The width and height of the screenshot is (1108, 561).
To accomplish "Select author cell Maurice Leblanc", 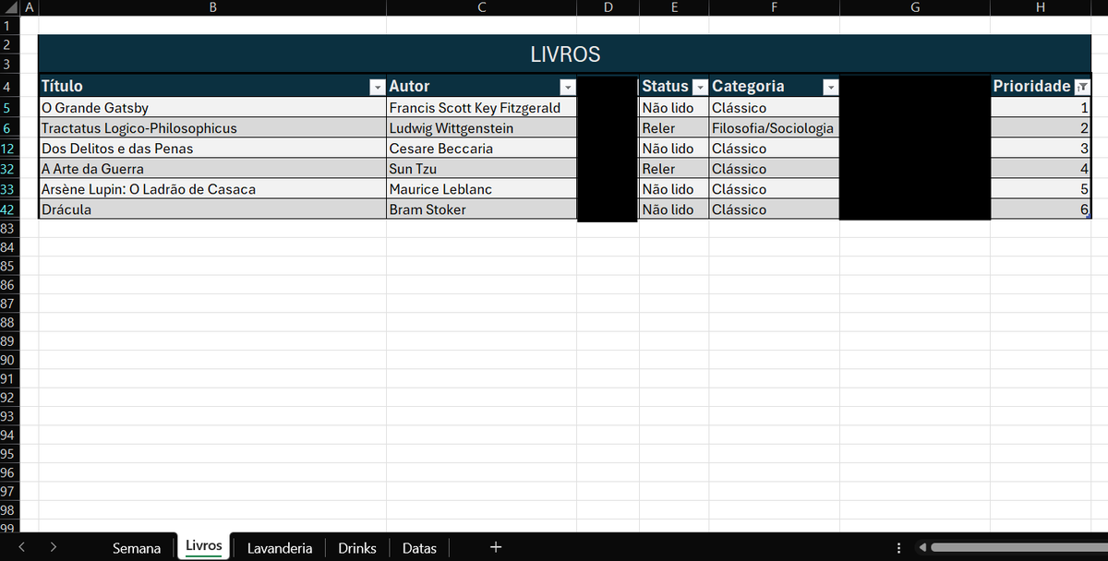I will [x=481, y=189].
